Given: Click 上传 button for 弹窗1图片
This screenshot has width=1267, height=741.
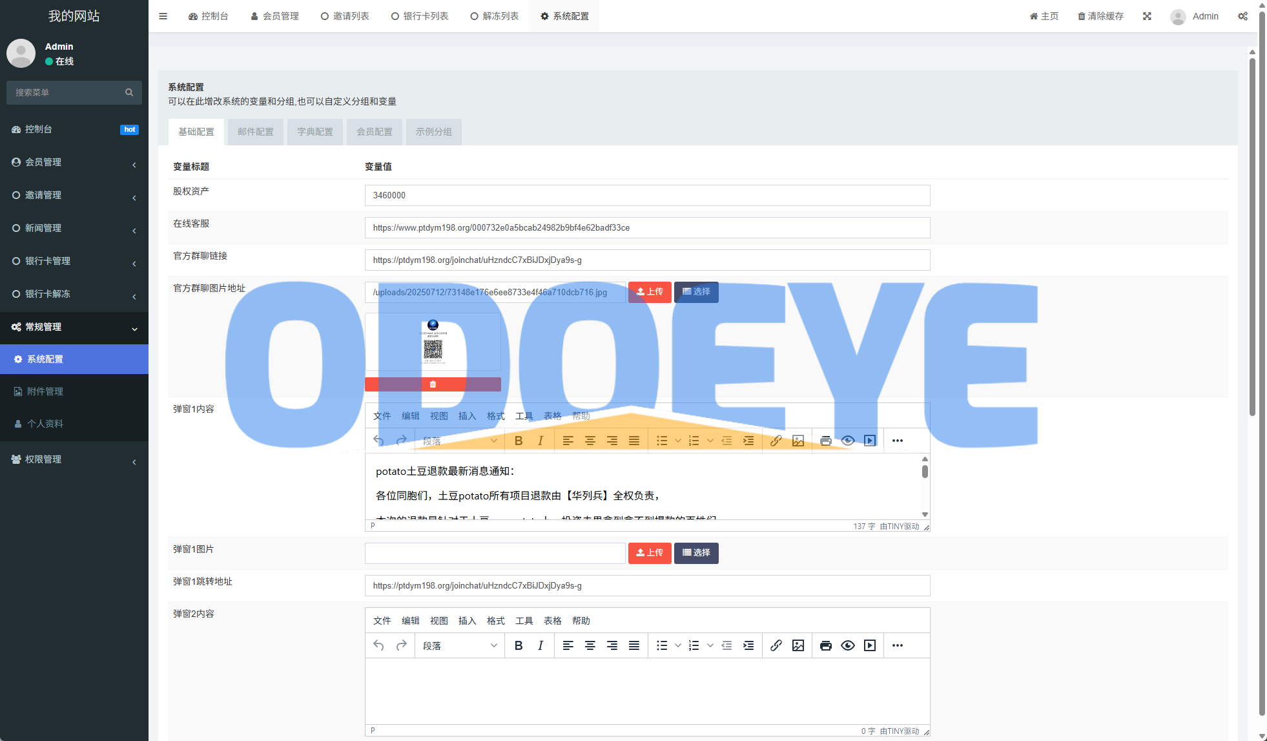Looking at the screenshot, I should [x=650, y=553].
